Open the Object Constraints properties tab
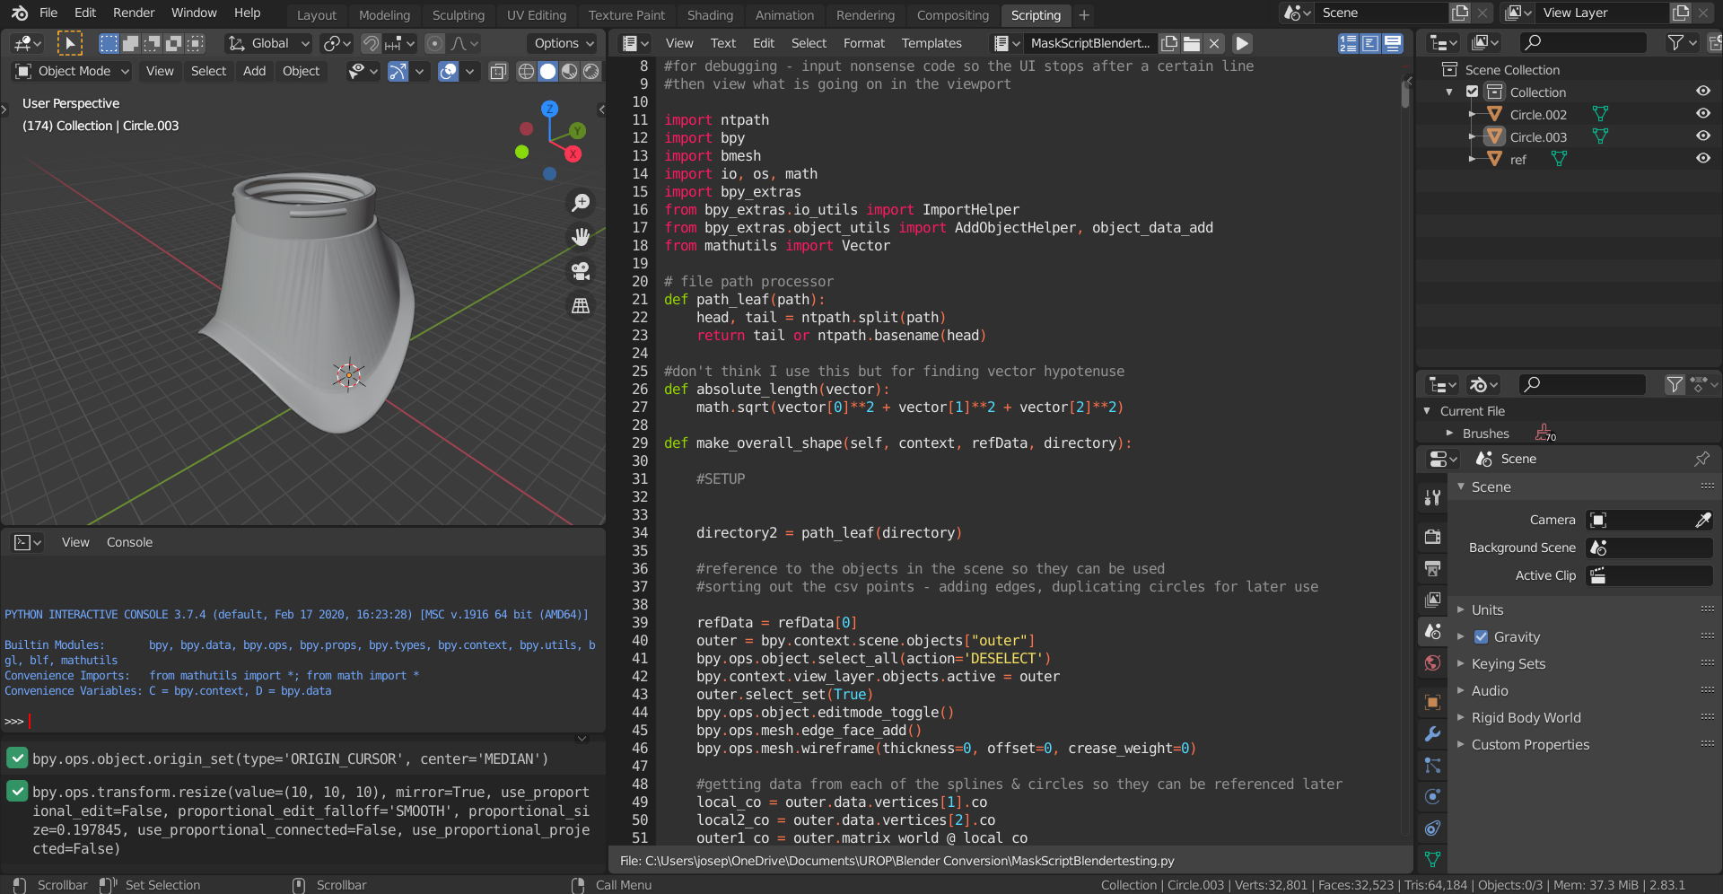 click(1432, 828)
